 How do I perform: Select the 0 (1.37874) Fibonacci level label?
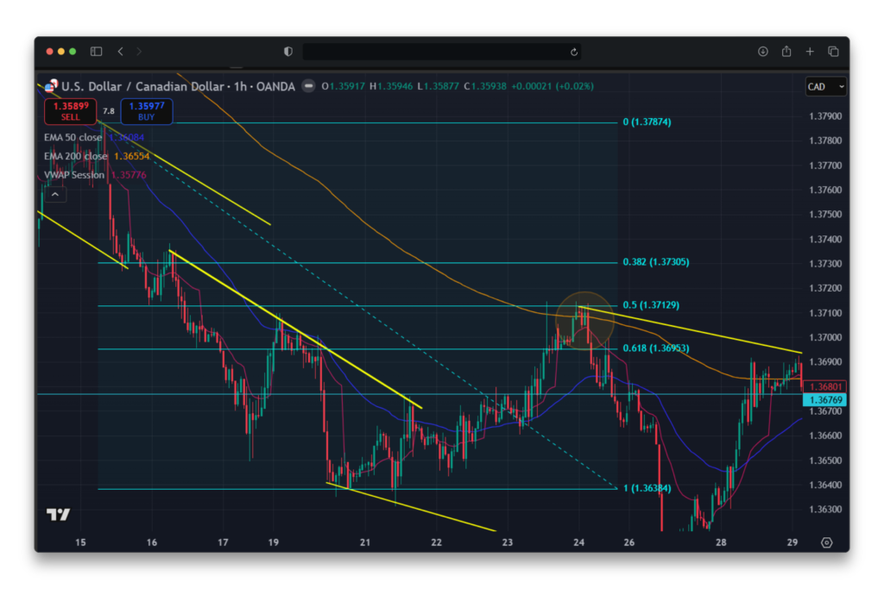(x=647, y=122)
